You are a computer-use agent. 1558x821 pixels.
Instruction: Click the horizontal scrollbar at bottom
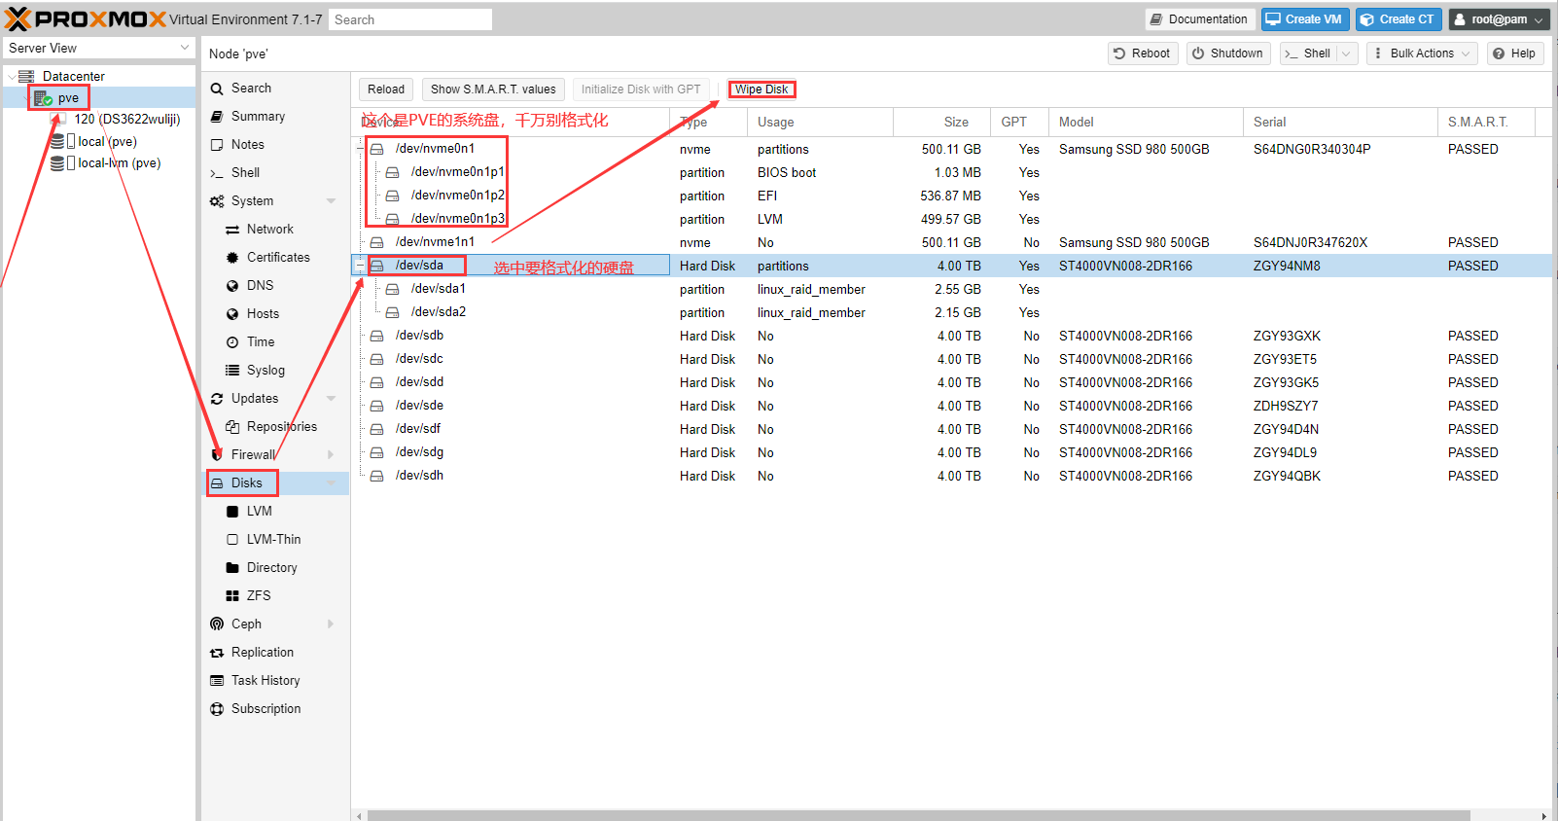coord(948,815)
